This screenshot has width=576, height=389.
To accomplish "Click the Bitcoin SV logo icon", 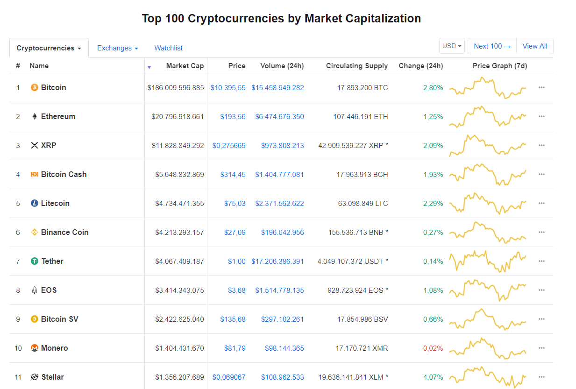I will click(x=34, y=319).
